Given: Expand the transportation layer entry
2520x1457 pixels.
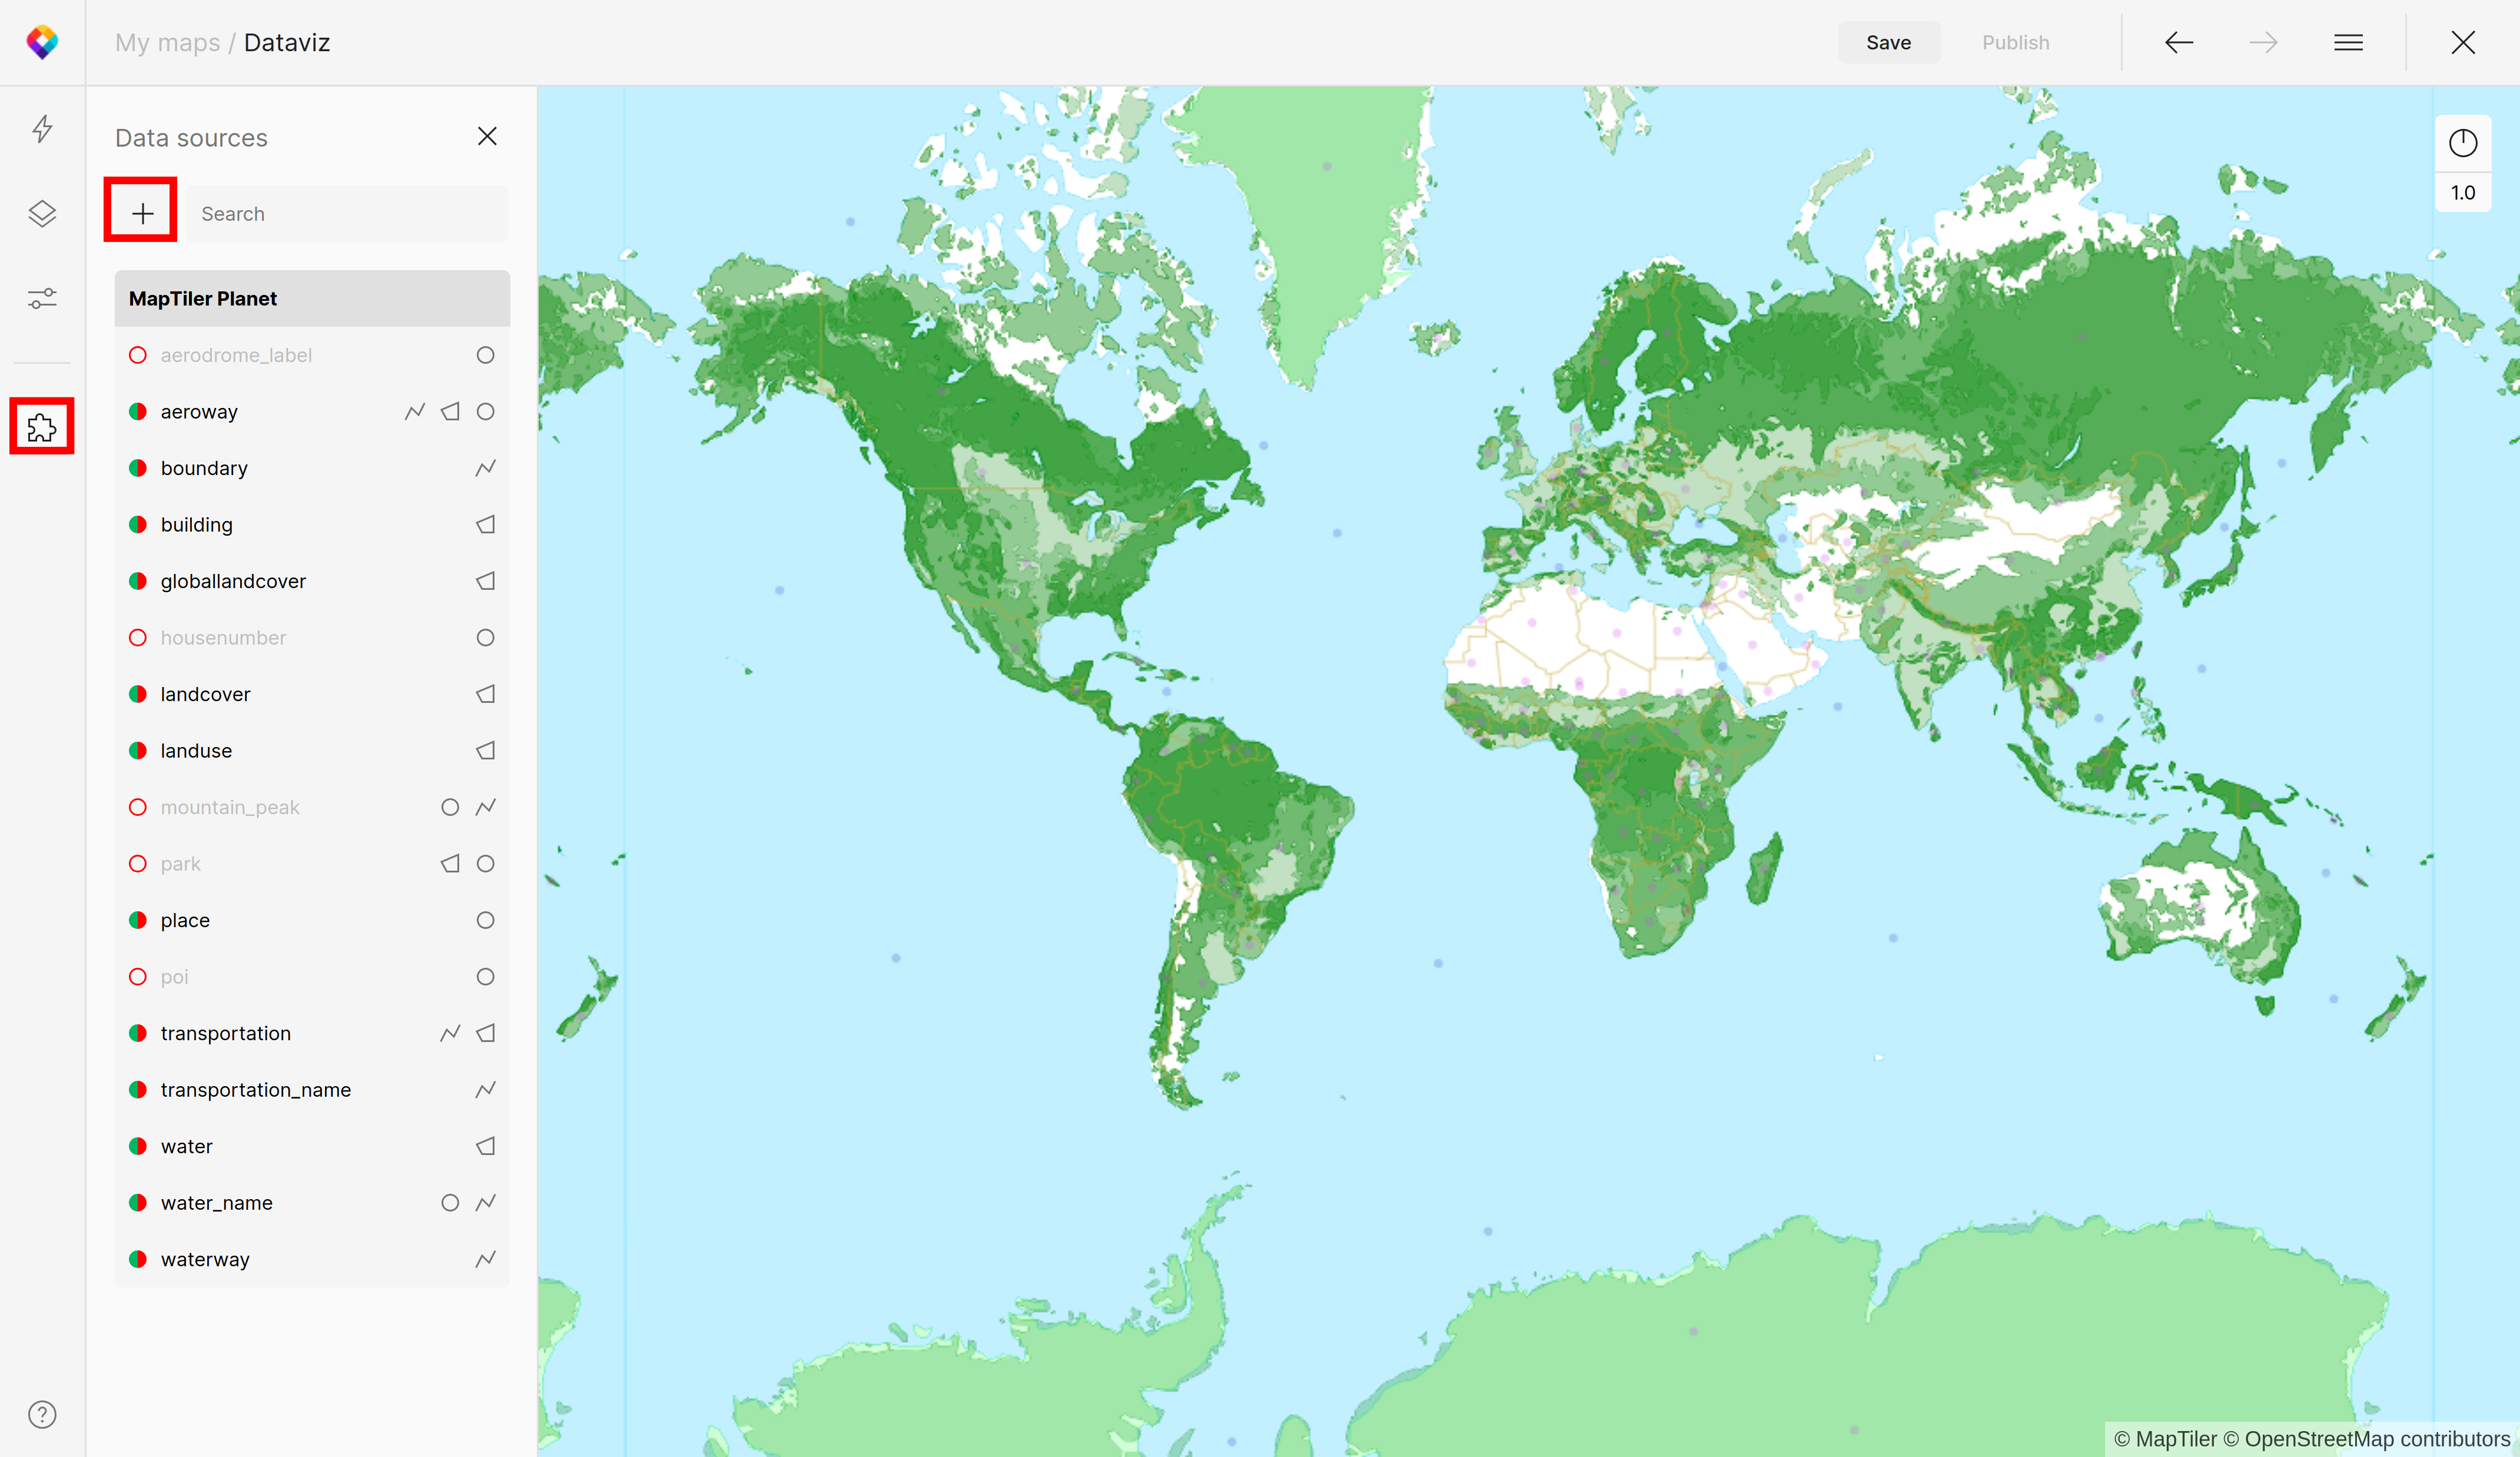Looking at the screenshot, I should (x=226, y=1033).
